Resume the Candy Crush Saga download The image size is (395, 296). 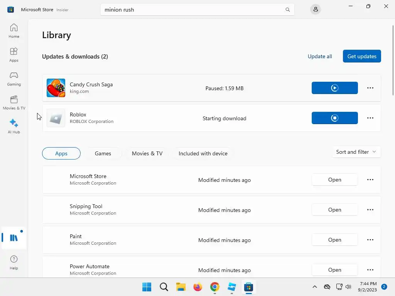point(334,88)
